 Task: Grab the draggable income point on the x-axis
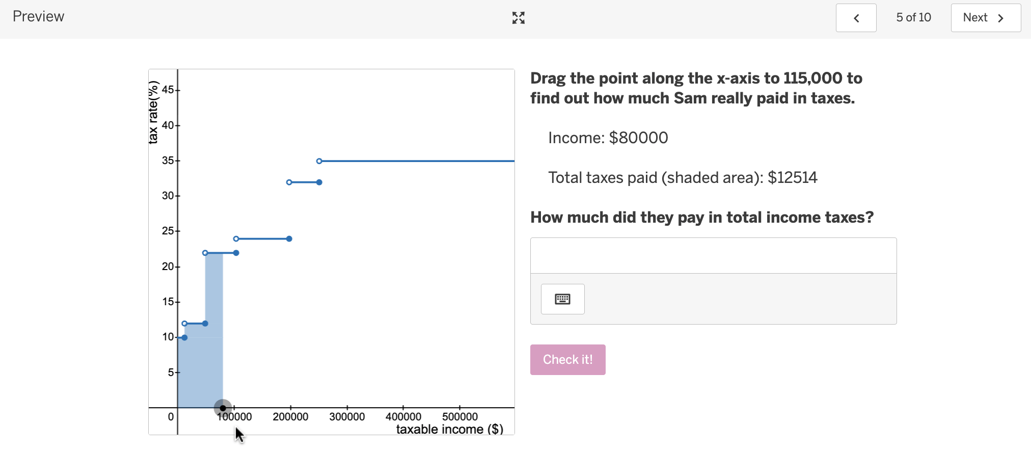223,408
